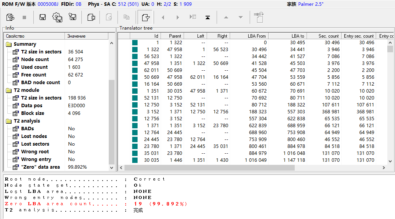Screen dimensions: 395x219
Task: Click the floppy icon with incoming arrow
Action: pyautogui.click(x=73, y=17)
